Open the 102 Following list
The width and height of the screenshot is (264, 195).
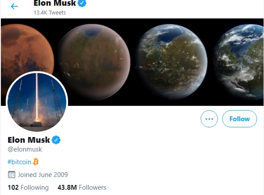pyautogui.click(x=28, y=188)
